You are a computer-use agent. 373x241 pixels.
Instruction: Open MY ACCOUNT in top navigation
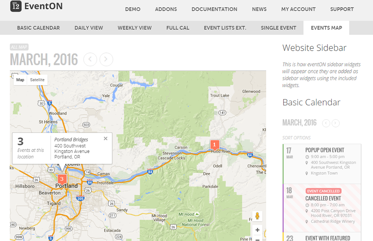click(x=298, y=9)
